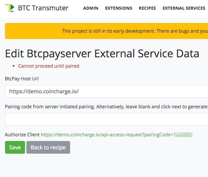Click the 'Authorize Client' label text

22,135
